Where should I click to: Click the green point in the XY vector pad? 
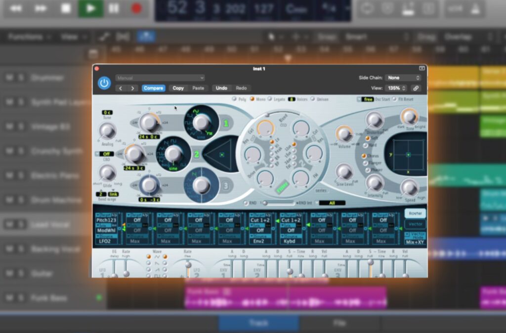point(408,155)
